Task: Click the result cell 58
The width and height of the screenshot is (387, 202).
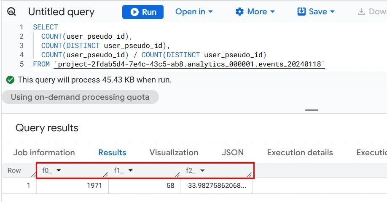Action: pos(144,186)
